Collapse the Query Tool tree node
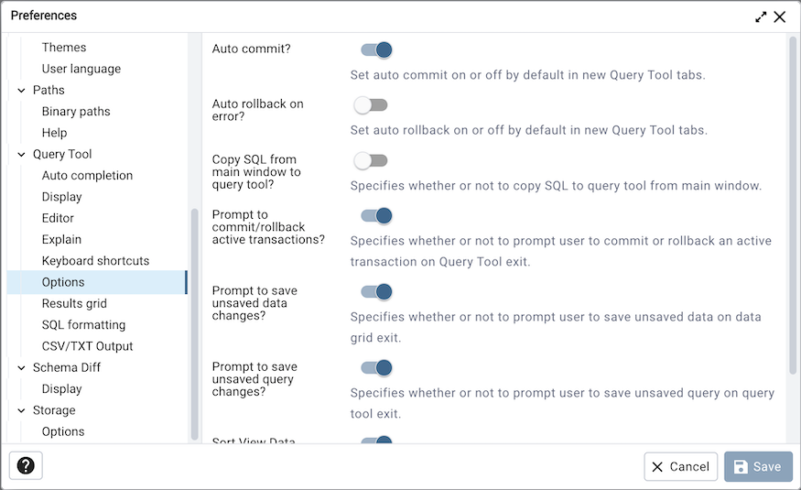This screenshot has width=801, height=490. tap(21, 154)
